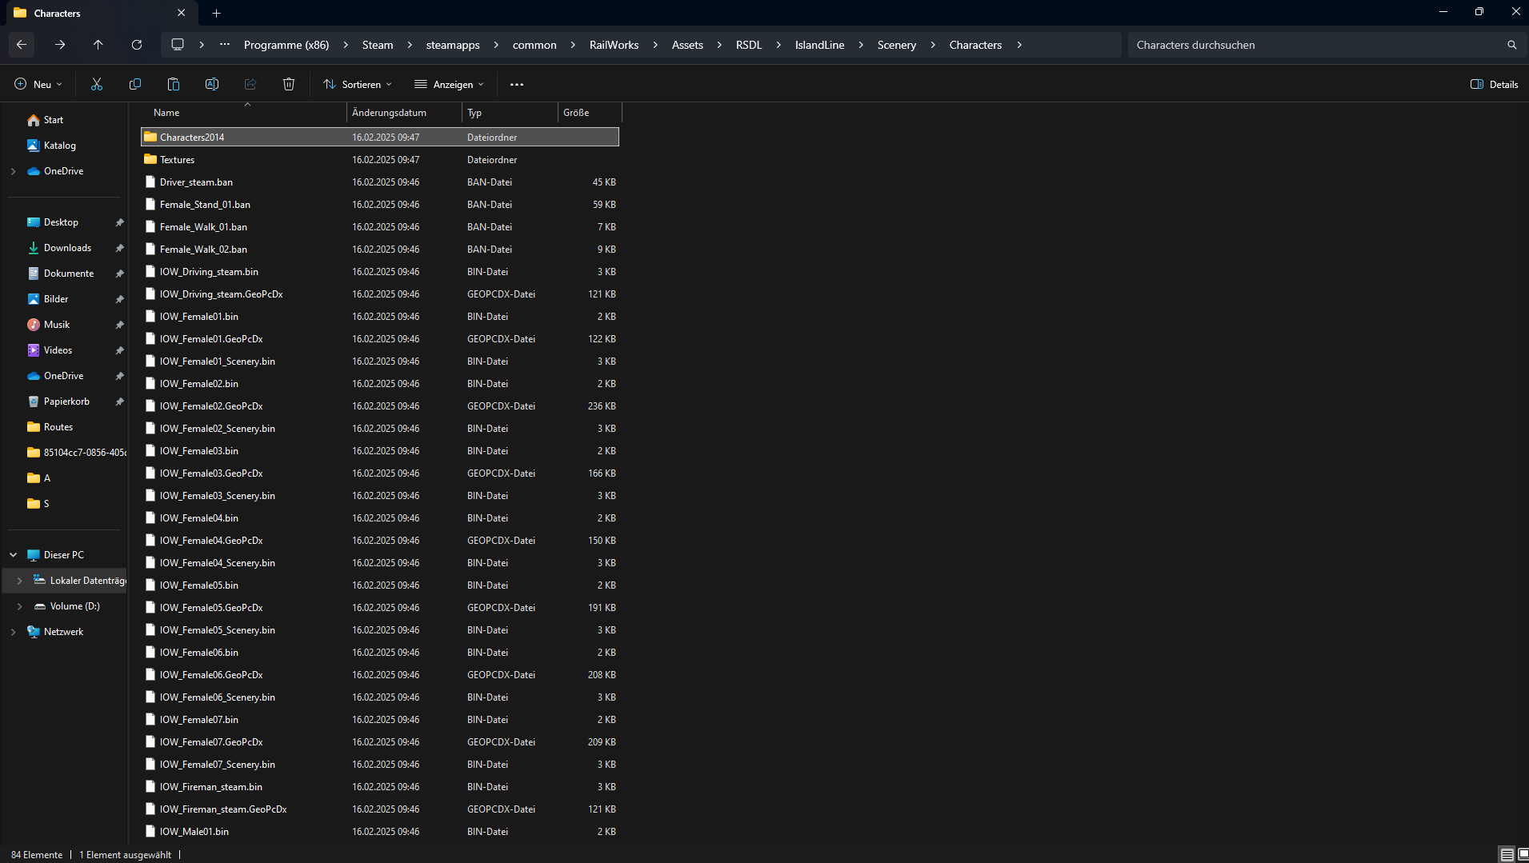Click the Delete trash can icon
Screen dimensions: 1529x863
(x=289, y=84)
